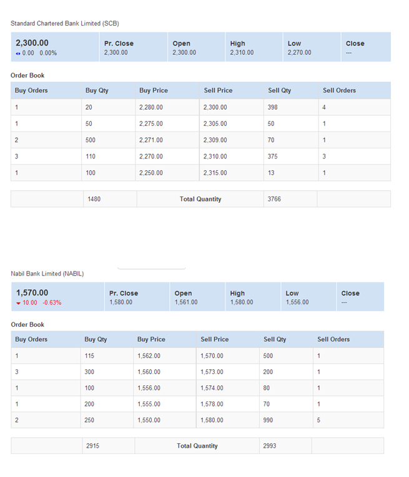Open the Nabil Bank Limited (NABIL) title
Screen dimensions: 409x477
click(47, 273)
